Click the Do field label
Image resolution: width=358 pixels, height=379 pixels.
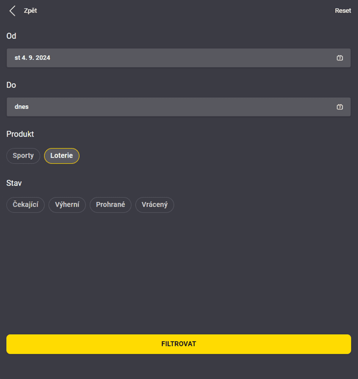[11, 85]
